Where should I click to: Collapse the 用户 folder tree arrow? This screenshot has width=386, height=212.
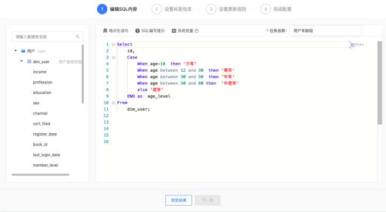pos(16,51)
